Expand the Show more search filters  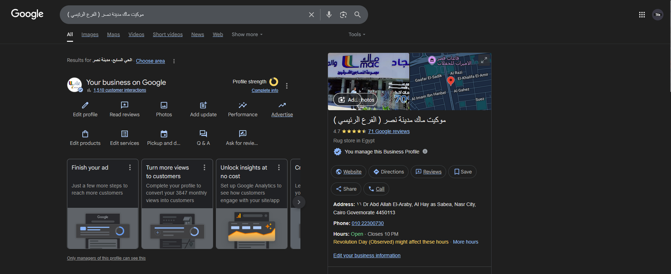click(247, 34)
